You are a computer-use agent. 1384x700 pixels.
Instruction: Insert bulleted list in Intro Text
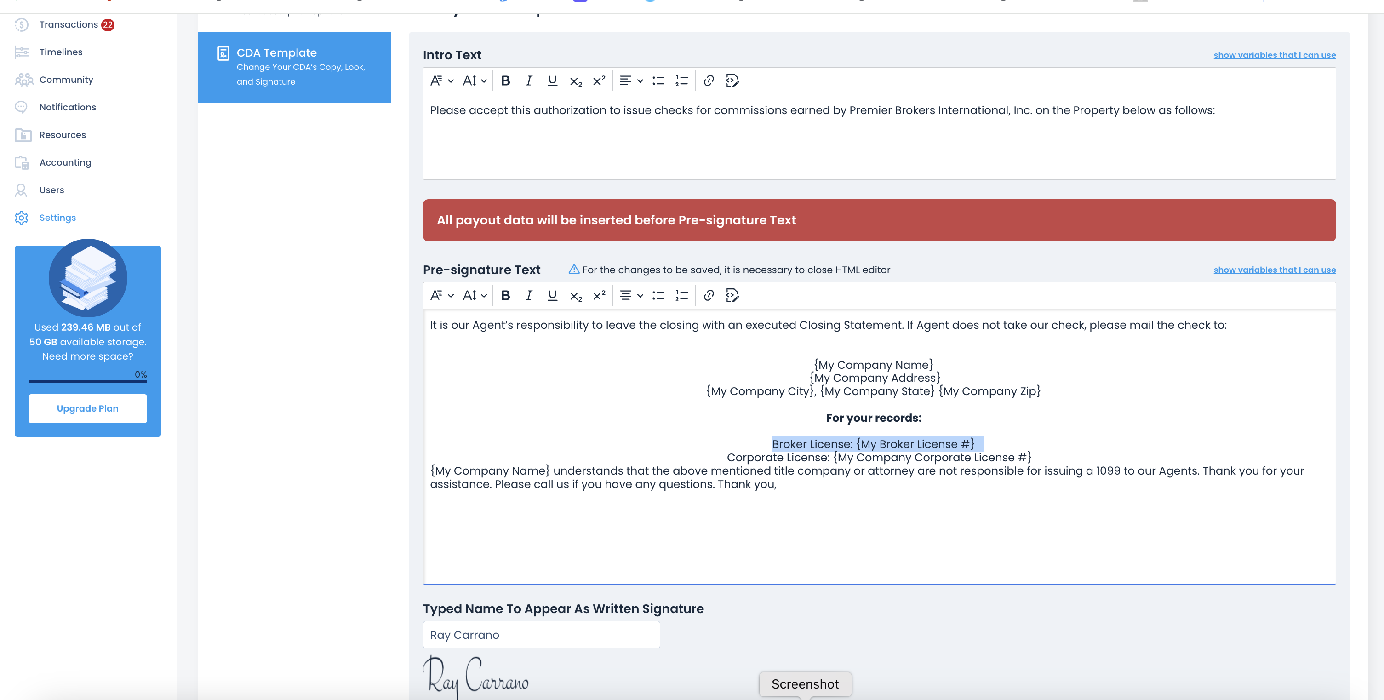[658, 80]
